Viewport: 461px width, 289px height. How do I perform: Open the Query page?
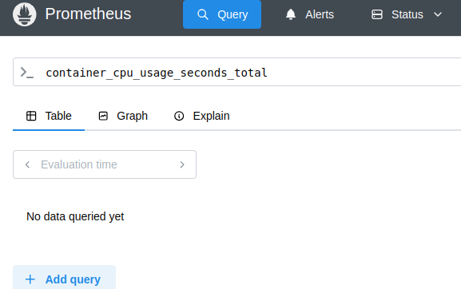pyautogui.click(x=222, y=14)
